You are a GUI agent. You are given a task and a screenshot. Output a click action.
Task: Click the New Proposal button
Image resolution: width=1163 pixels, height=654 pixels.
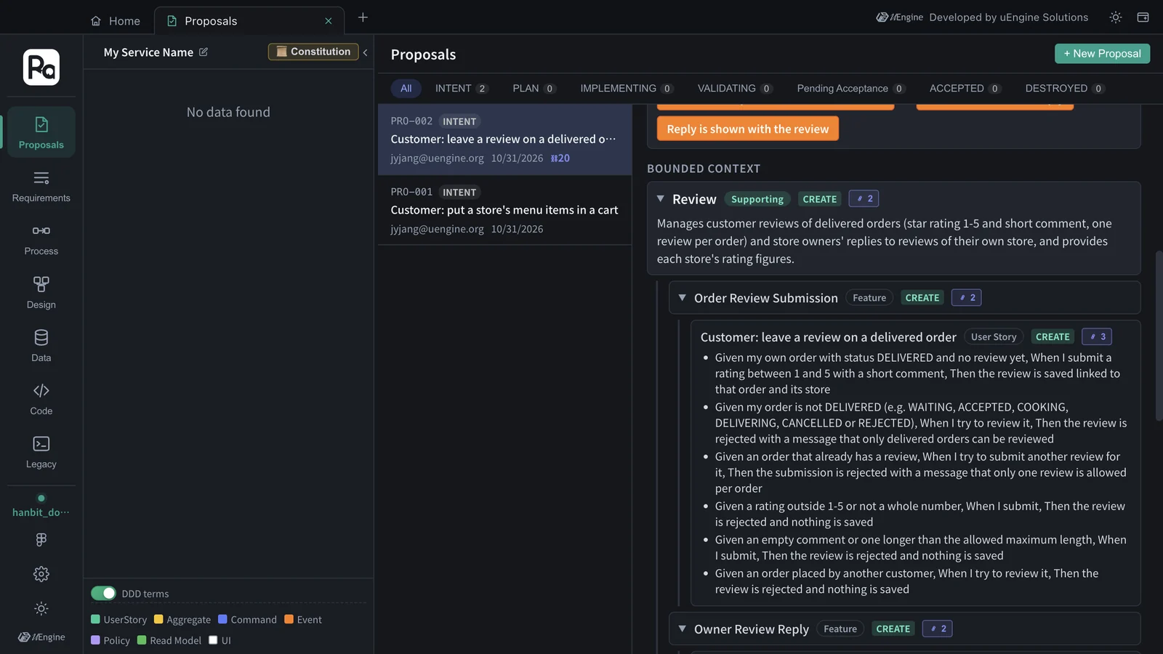1102,54
